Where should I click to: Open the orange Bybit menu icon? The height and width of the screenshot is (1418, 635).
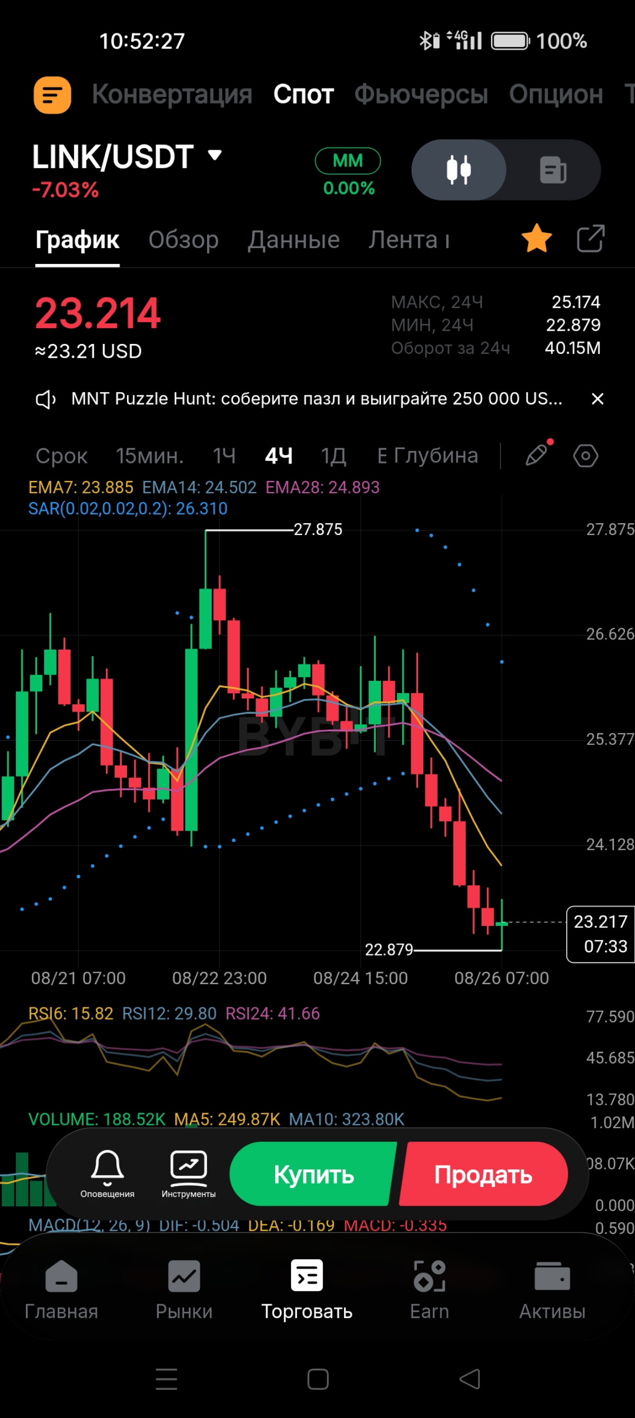[x=52, y=95]
